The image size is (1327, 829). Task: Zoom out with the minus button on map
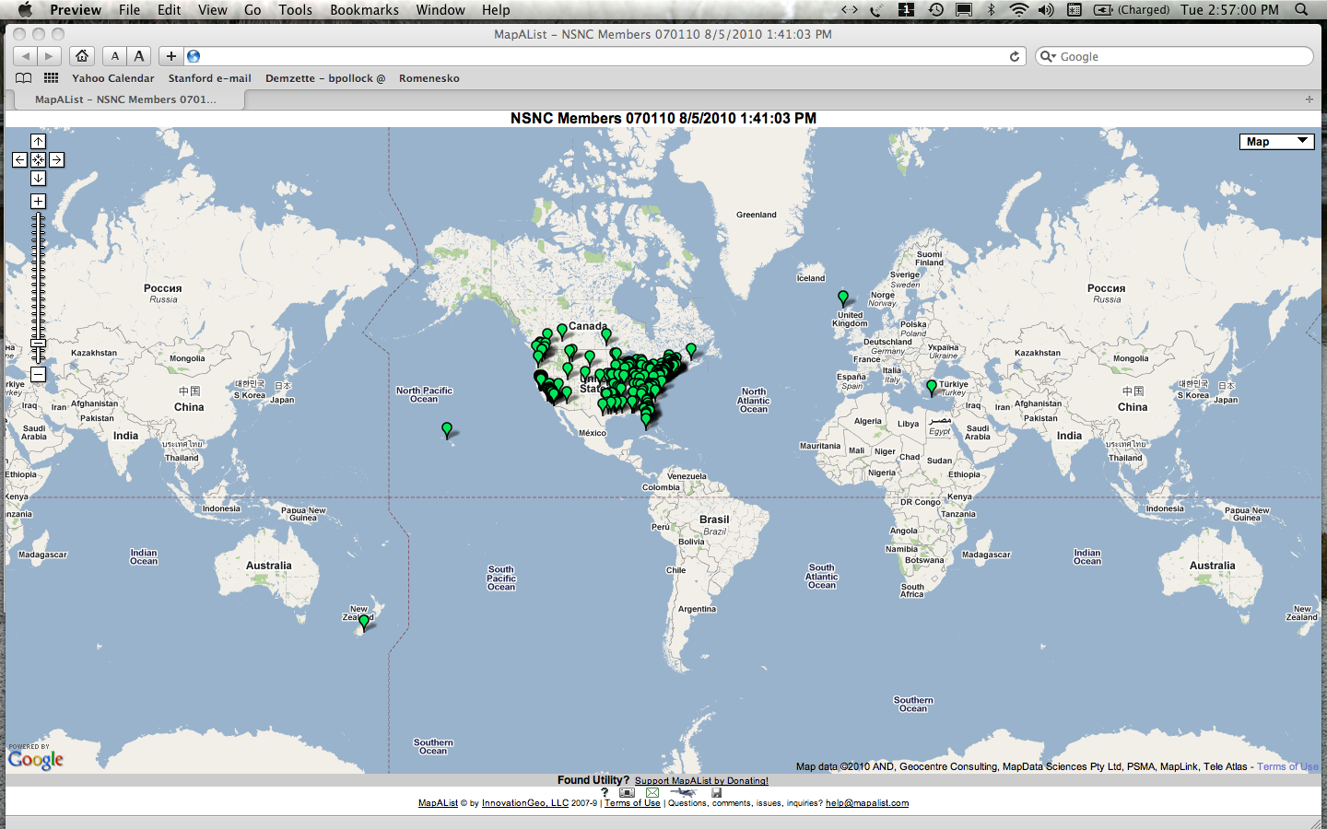point(38,375)
